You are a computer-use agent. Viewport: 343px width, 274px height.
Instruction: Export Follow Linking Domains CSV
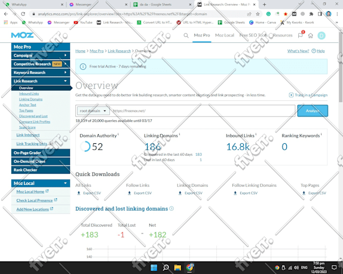tap(246, 193)
